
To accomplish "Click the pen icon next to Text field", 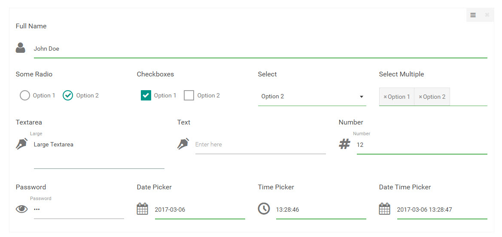I will [x=183, y=143].
